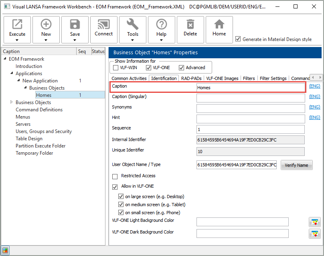
Task: Click the (ENG) link beside Caption (Singular)
Action: (314, 96)
